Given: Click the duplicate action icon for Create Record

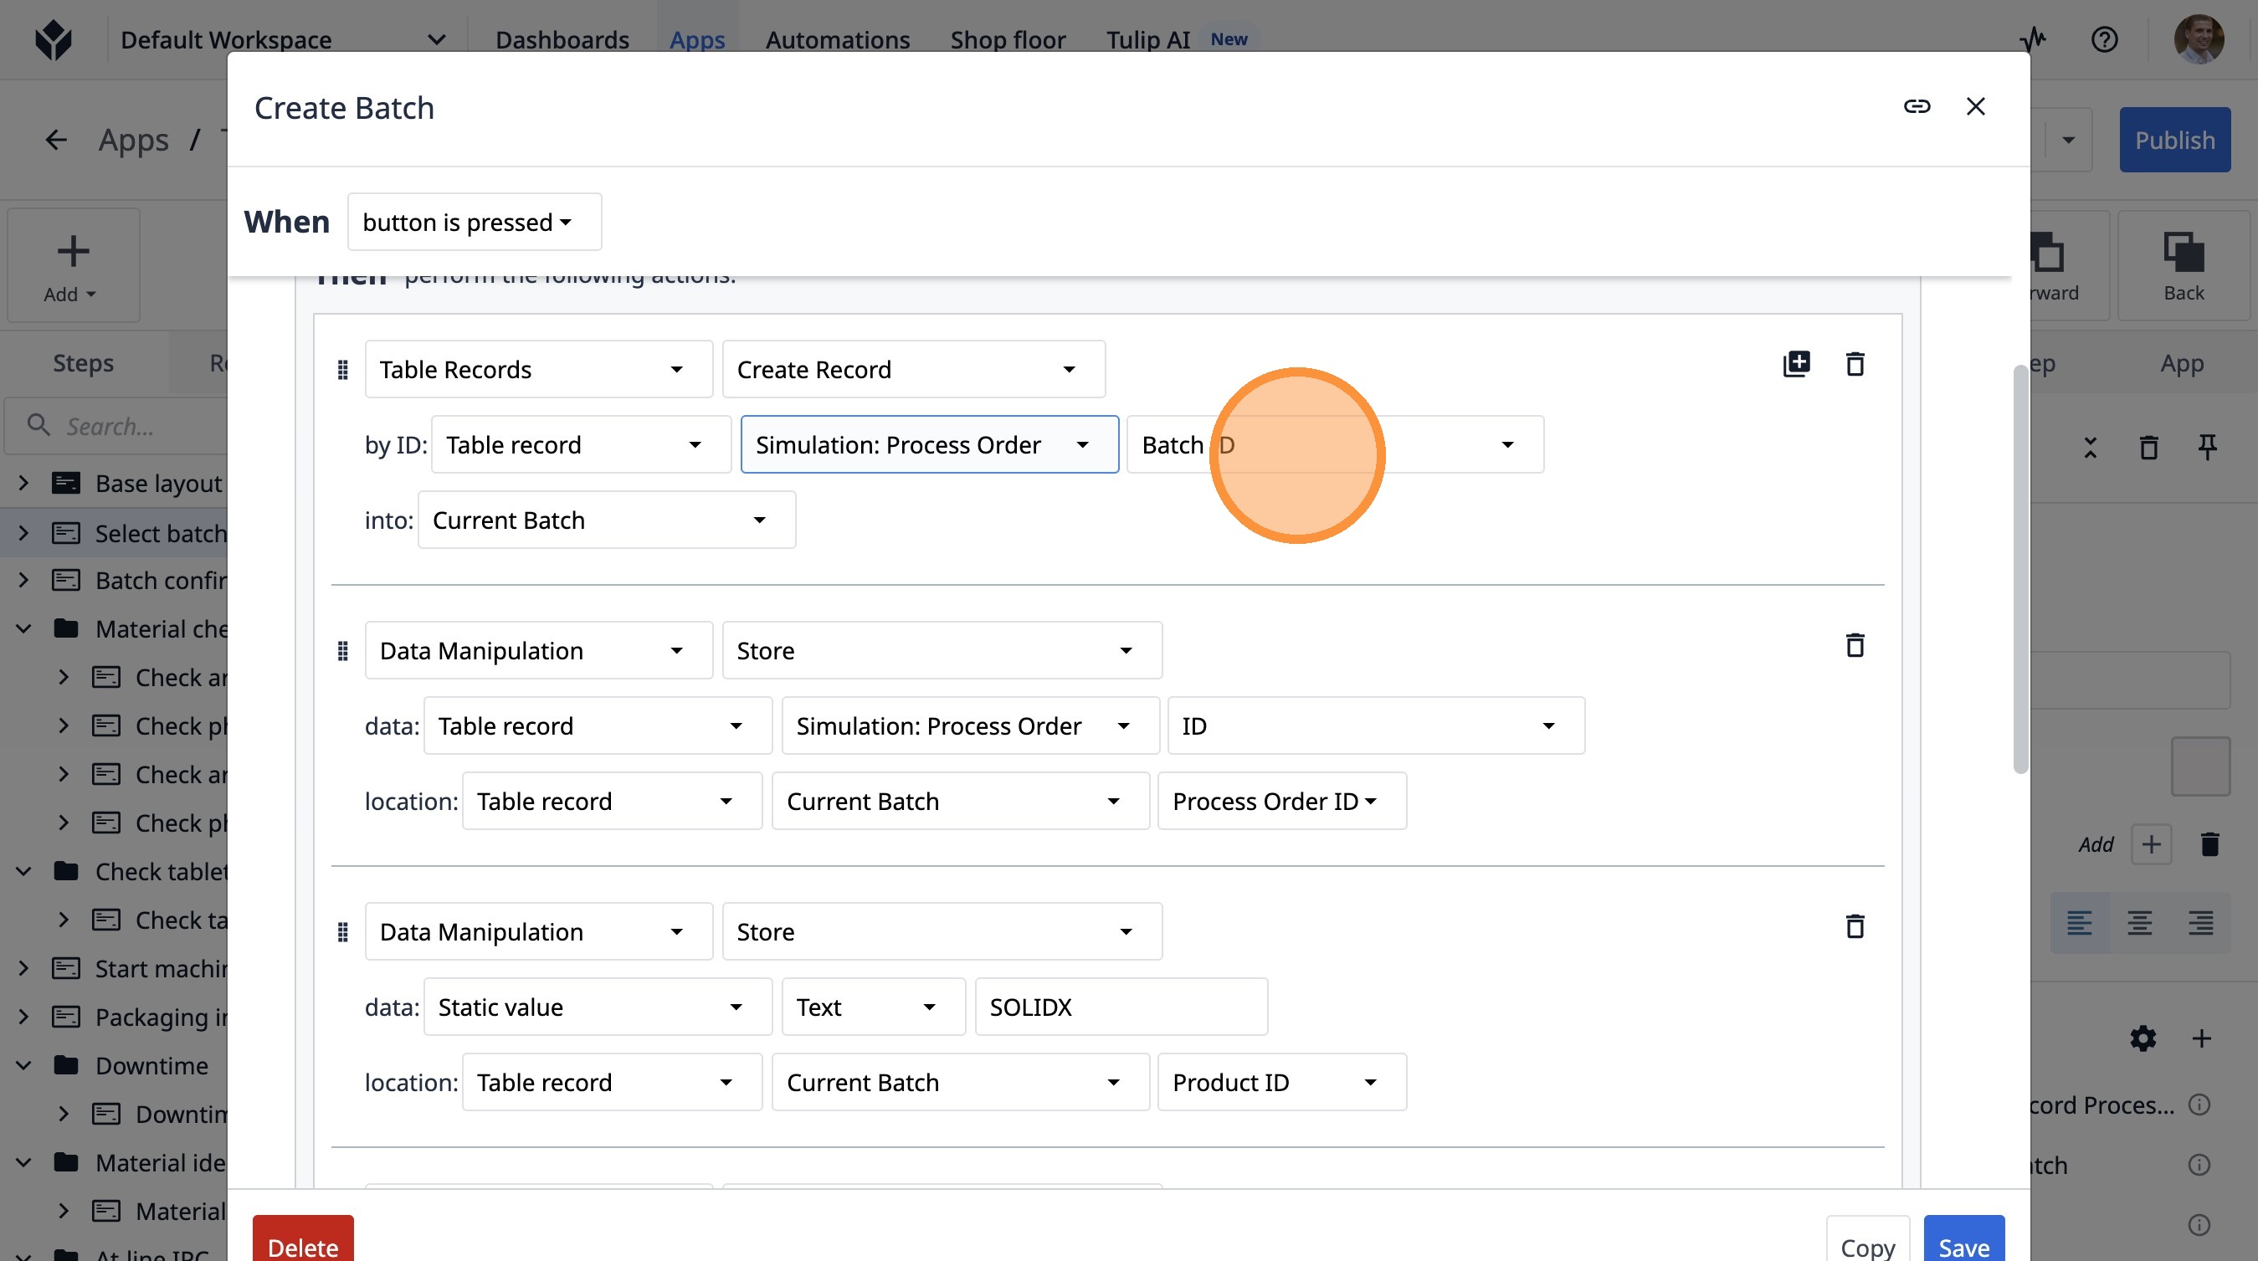Looking at the screenshot, I should coord(1796,364).
